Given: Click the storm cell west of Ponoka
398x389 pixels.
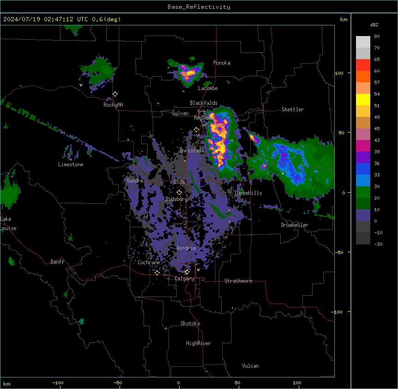Looking at the screenshot, I should click(x=188, y=73).
